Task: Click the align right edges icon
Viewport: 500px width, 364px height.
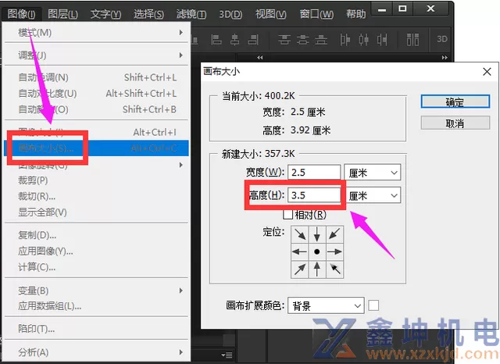Action: point(253,40)
